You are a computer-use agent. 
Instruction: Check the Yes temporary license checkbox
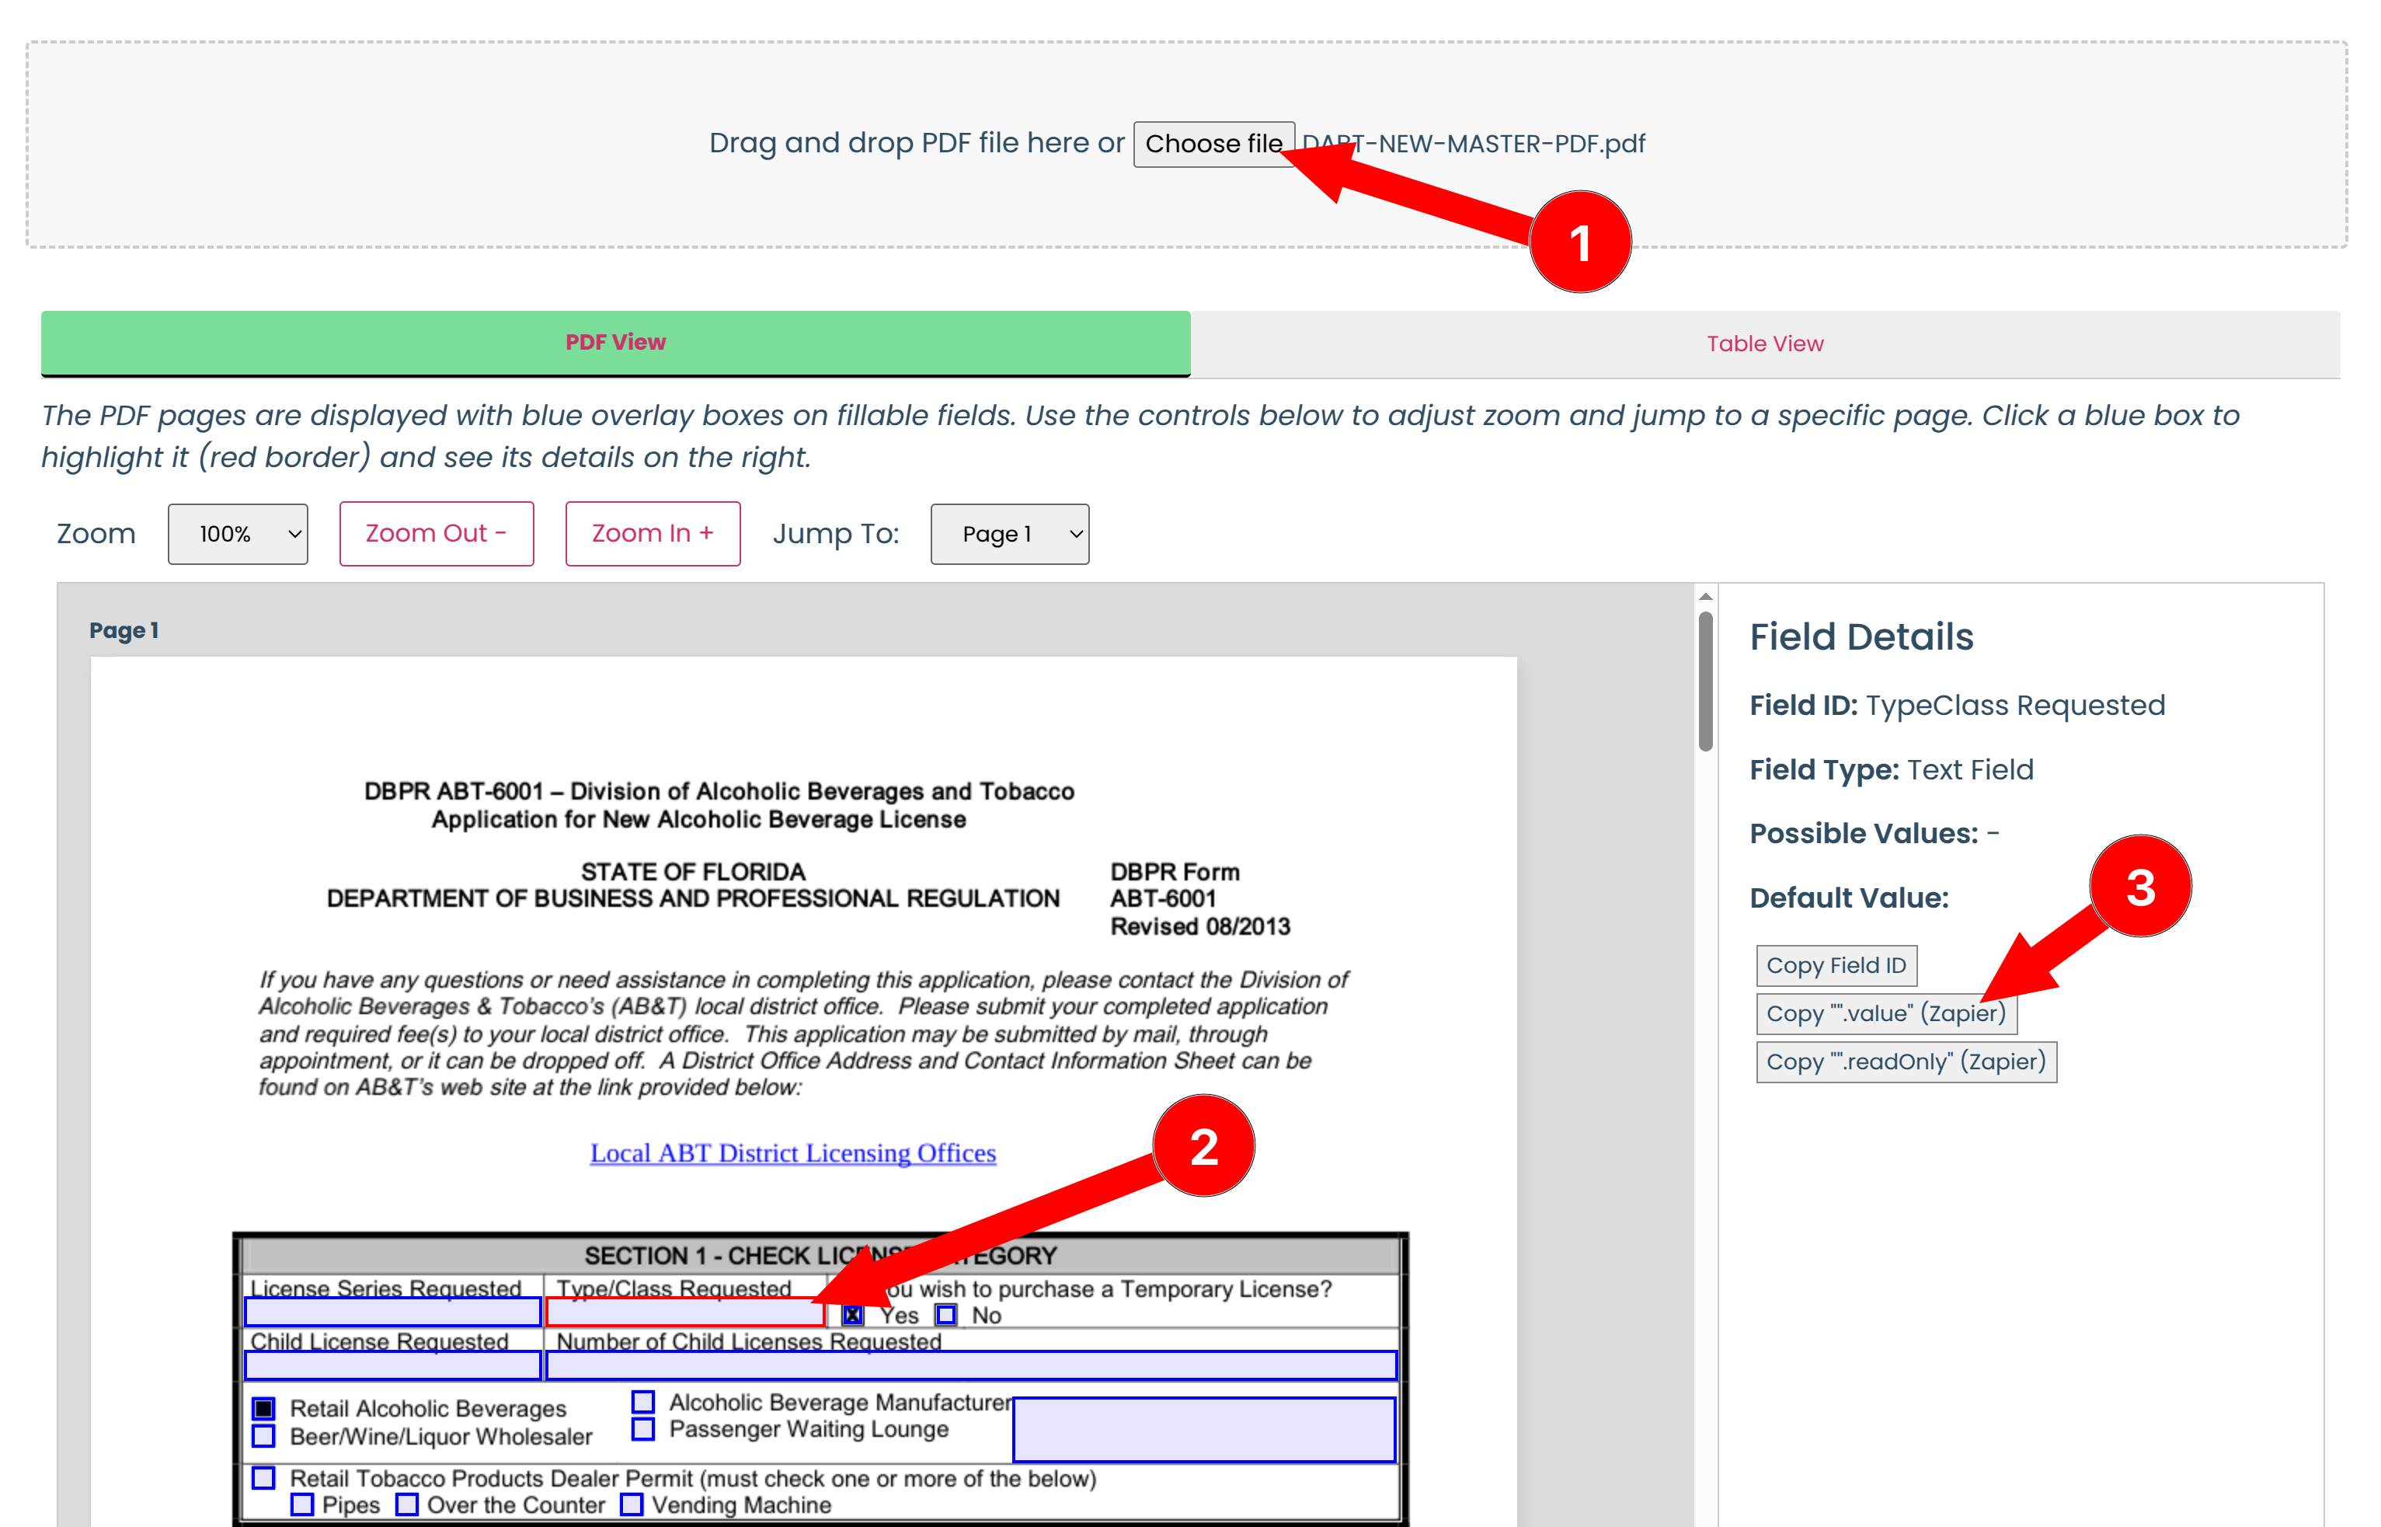852,1315
